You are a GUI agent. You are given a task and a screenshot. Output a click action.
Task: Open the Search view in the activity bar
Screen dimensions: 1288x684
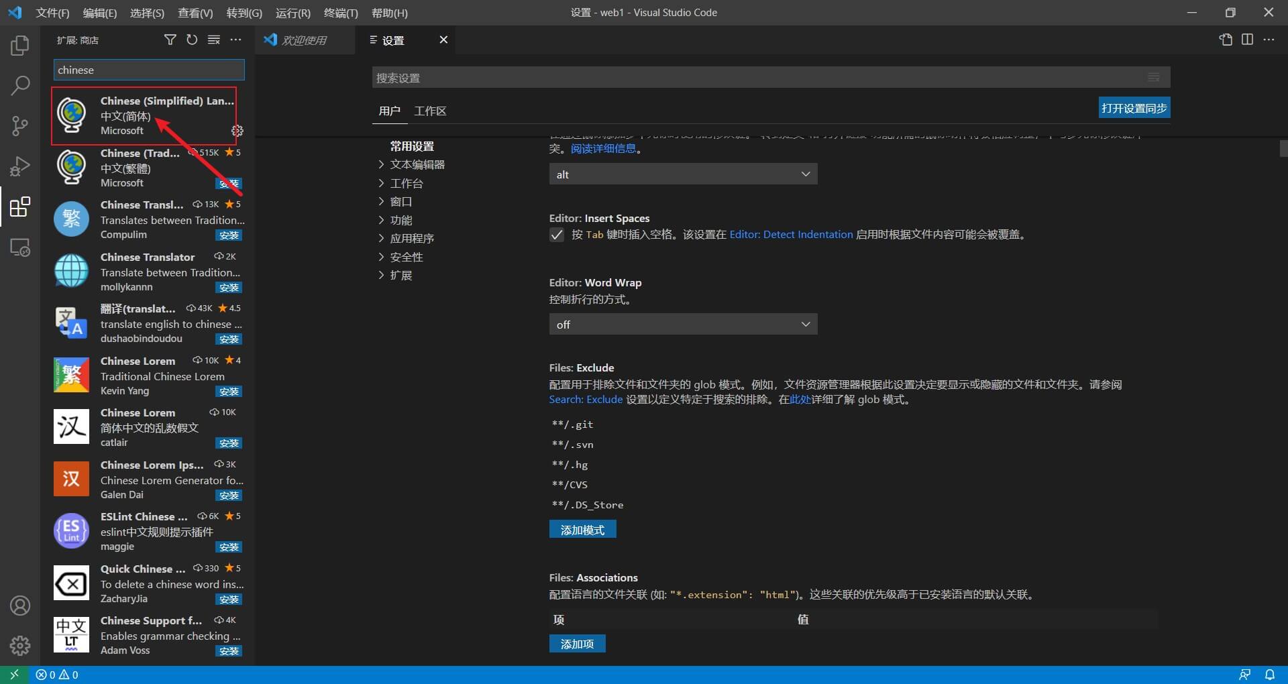point(20,86)
